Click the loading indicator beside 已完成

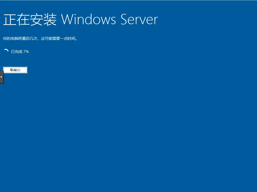[x=6, y=51]
